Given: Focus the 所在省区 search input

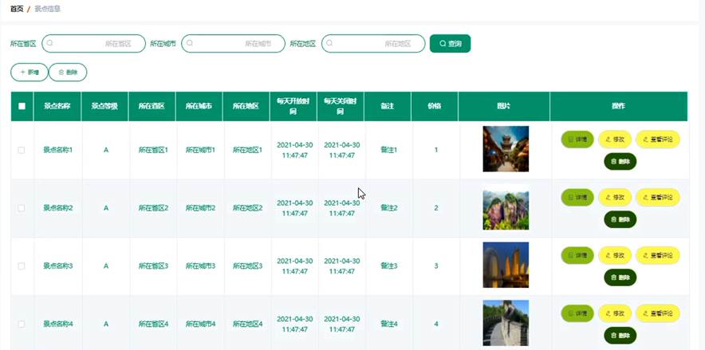Looking at the screenshot, I should coord(93,44).
